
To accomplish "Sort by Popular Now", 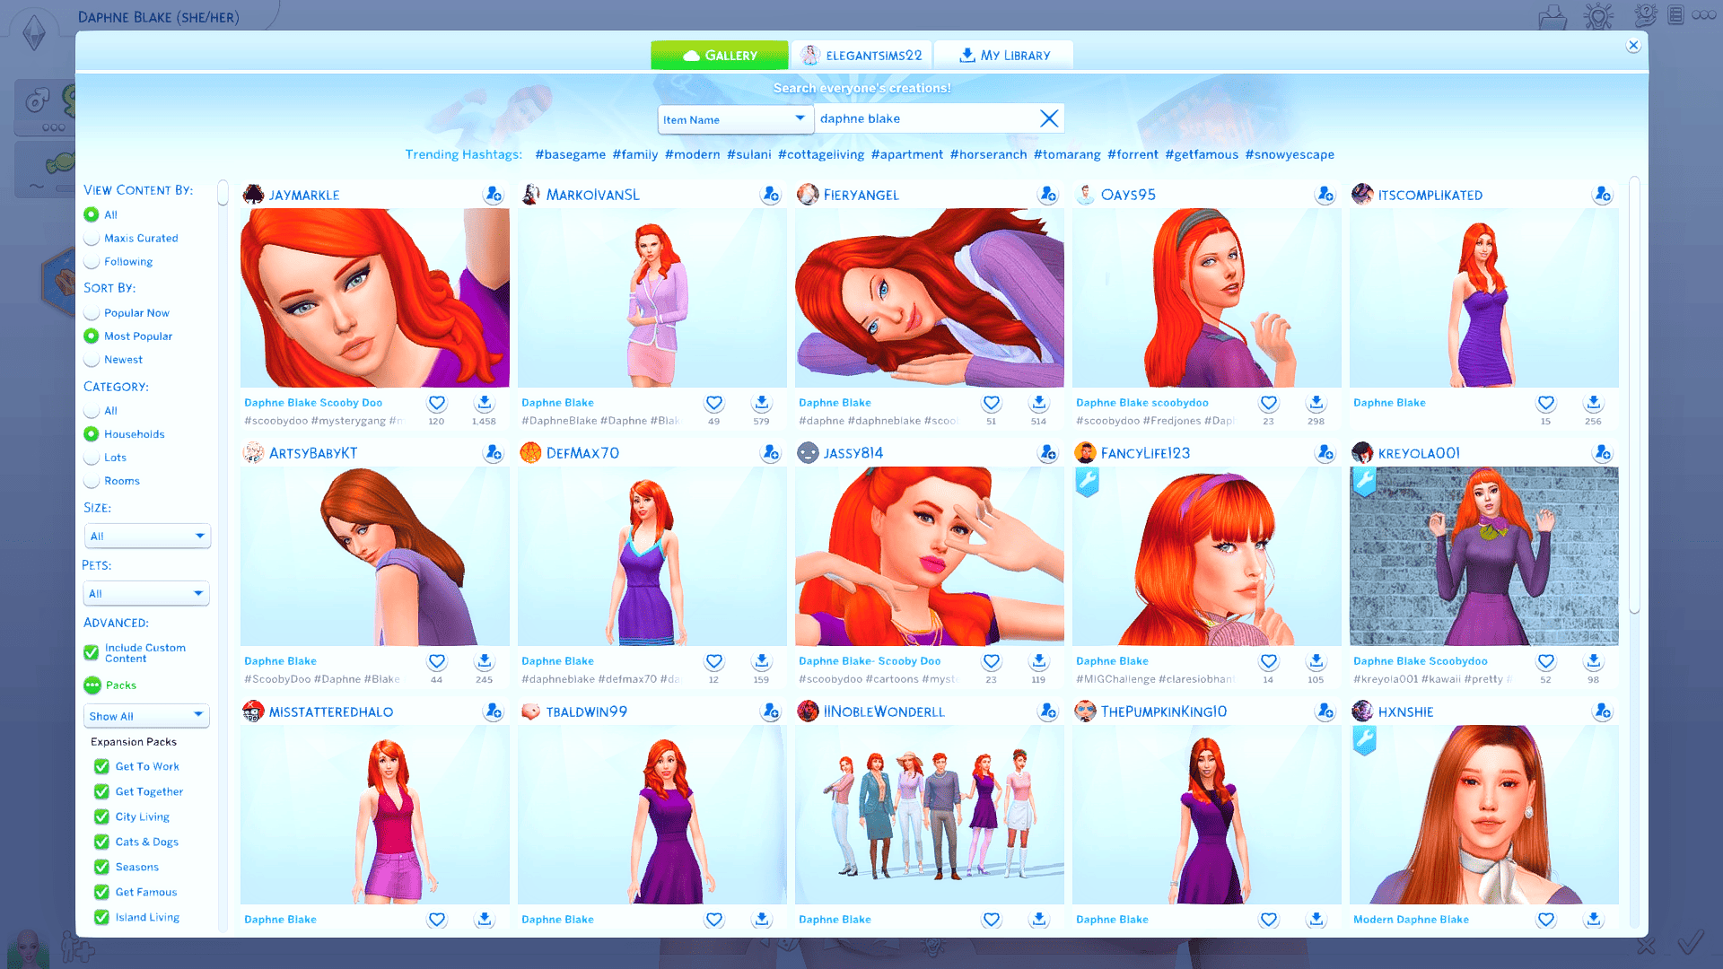I will (x=92, y=312).
